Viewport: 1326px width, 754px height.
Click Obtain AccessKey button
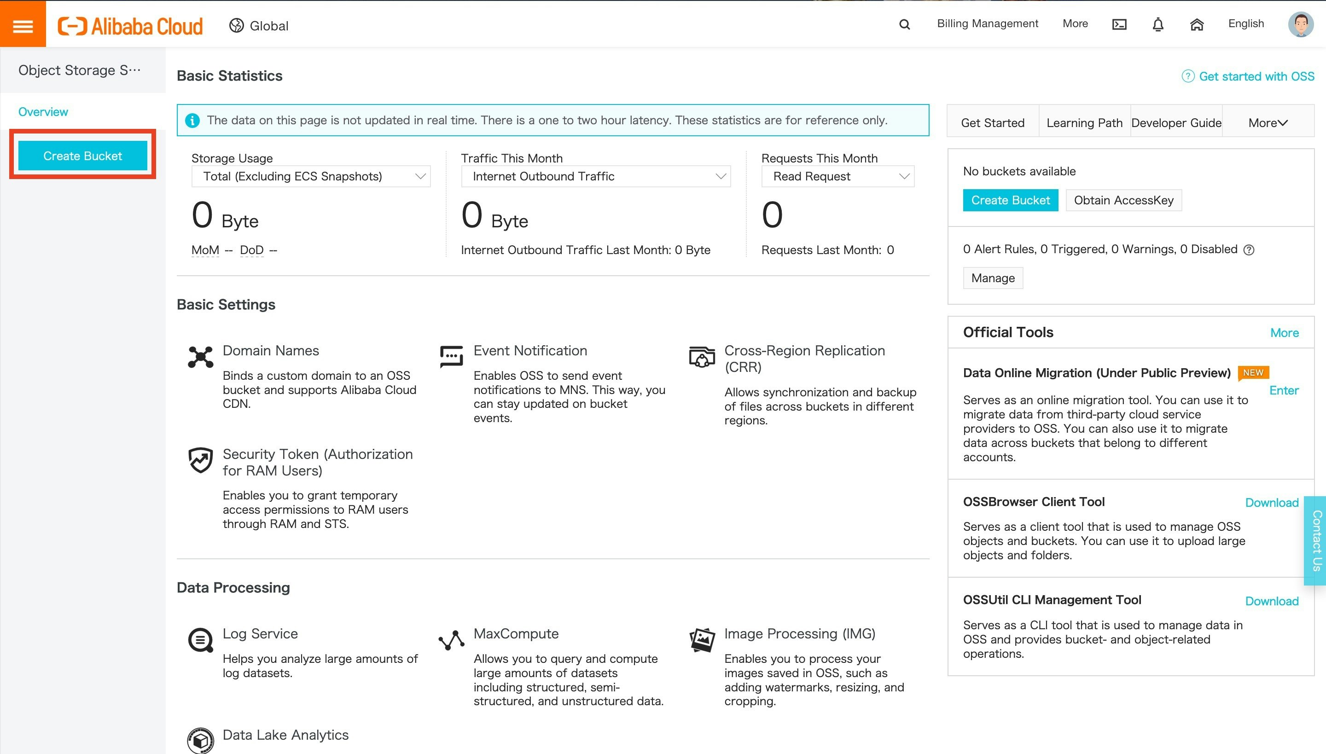click(x=1123, y=200)
